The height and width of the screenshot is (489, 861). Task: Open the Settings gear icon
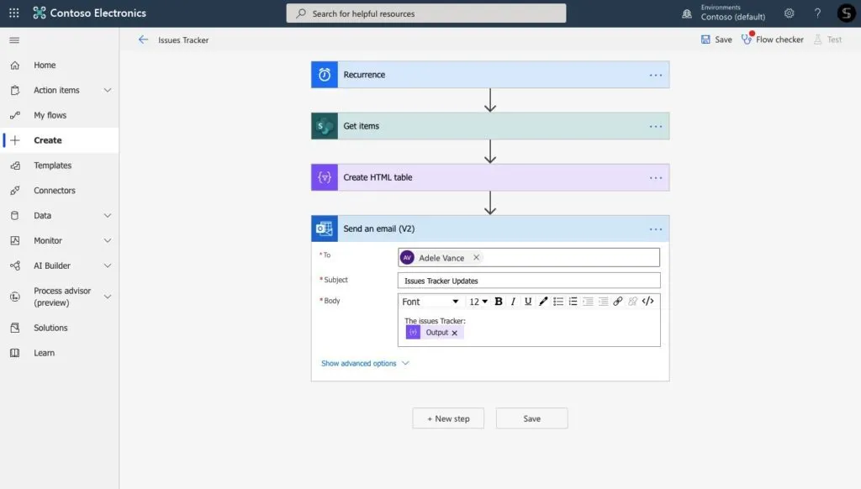tap(789, 13)
